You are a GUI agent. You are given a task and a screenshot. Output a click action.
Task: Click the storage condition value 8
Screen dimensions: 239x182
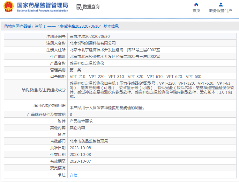(71, 114)
